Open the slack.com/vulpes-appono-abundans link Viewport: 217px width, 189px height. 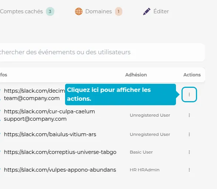(x=60, y=170)
